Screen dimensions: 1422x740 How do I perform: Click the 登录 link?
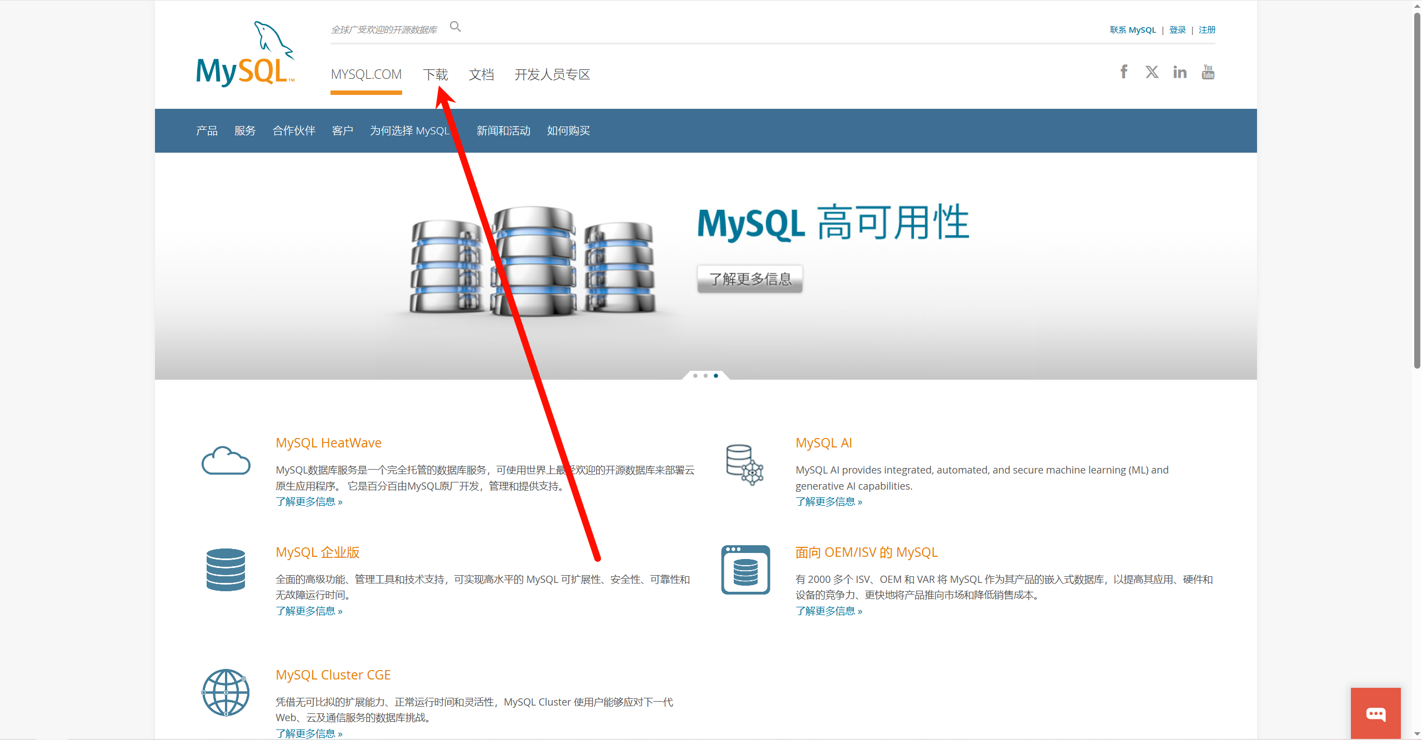(x=1177, y=30)
